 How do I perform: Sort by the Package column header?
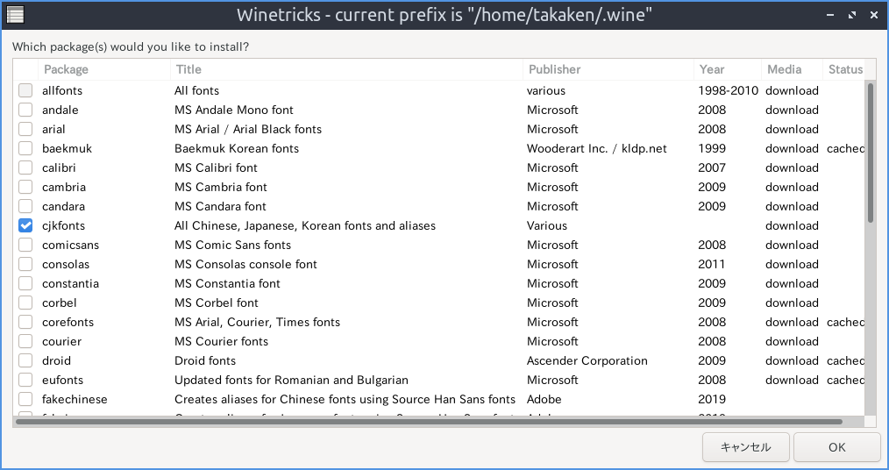[104, 69]
